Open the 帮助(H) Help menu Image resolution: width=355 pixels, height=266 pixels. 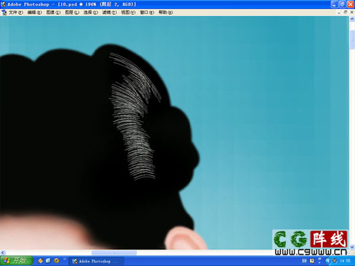[x=165, y=12]
